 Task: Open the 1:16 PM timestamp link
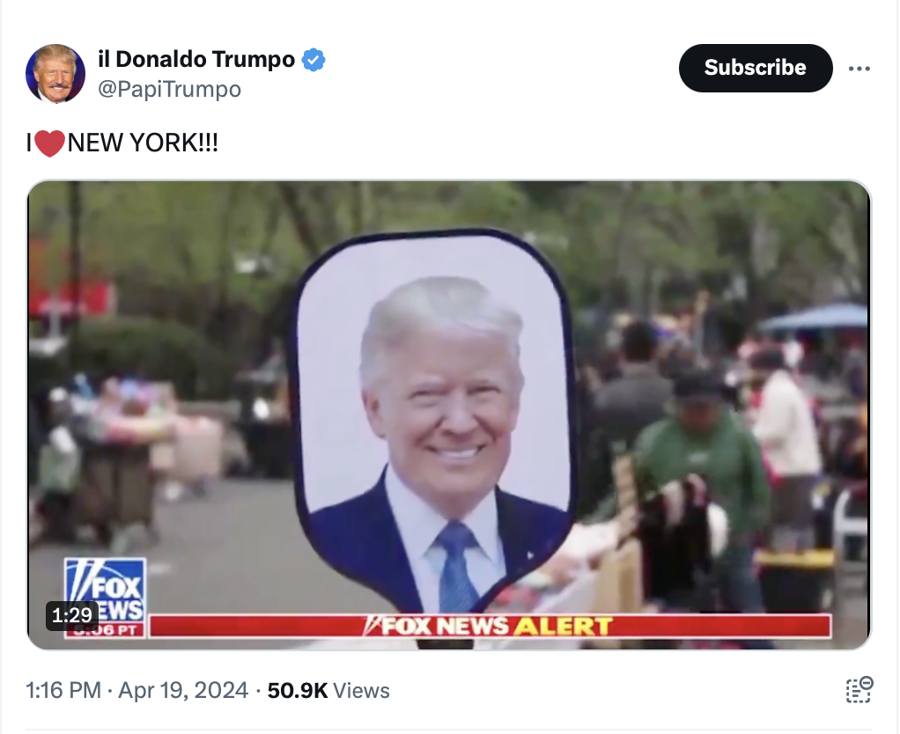click(x=63, y=690)
